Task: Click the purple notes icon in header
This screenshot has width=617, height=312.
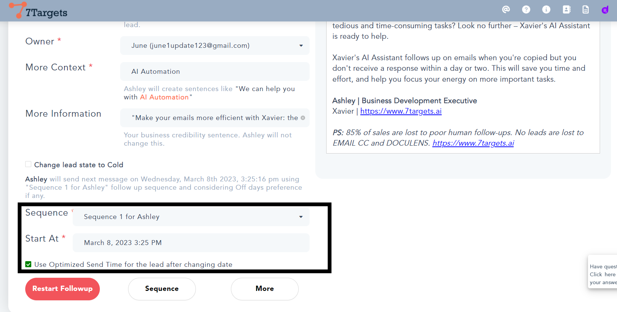Action: [605, 10]
